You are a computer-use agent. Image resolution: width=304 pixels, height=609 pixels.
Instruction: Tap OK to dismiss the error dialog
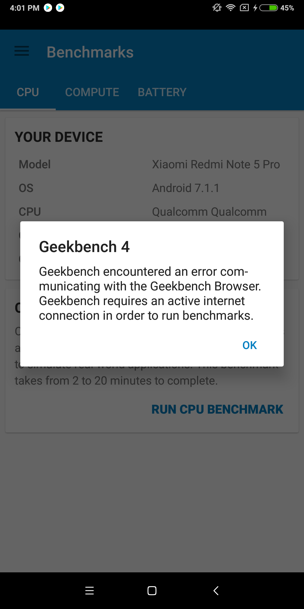click(x=250, y=345)
